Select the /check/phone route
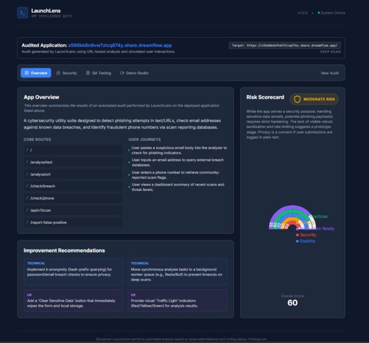 tap(73, 198)
